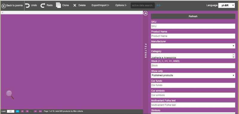Click the Back to joomla arrow icon
This screenshot has width=239, height=114.
click(x=4, y=6)
